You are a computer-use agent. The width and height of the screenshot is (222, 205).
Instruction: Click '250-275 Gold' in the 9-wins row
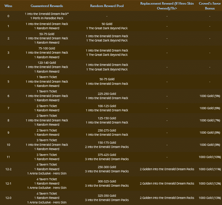(107, 130)
